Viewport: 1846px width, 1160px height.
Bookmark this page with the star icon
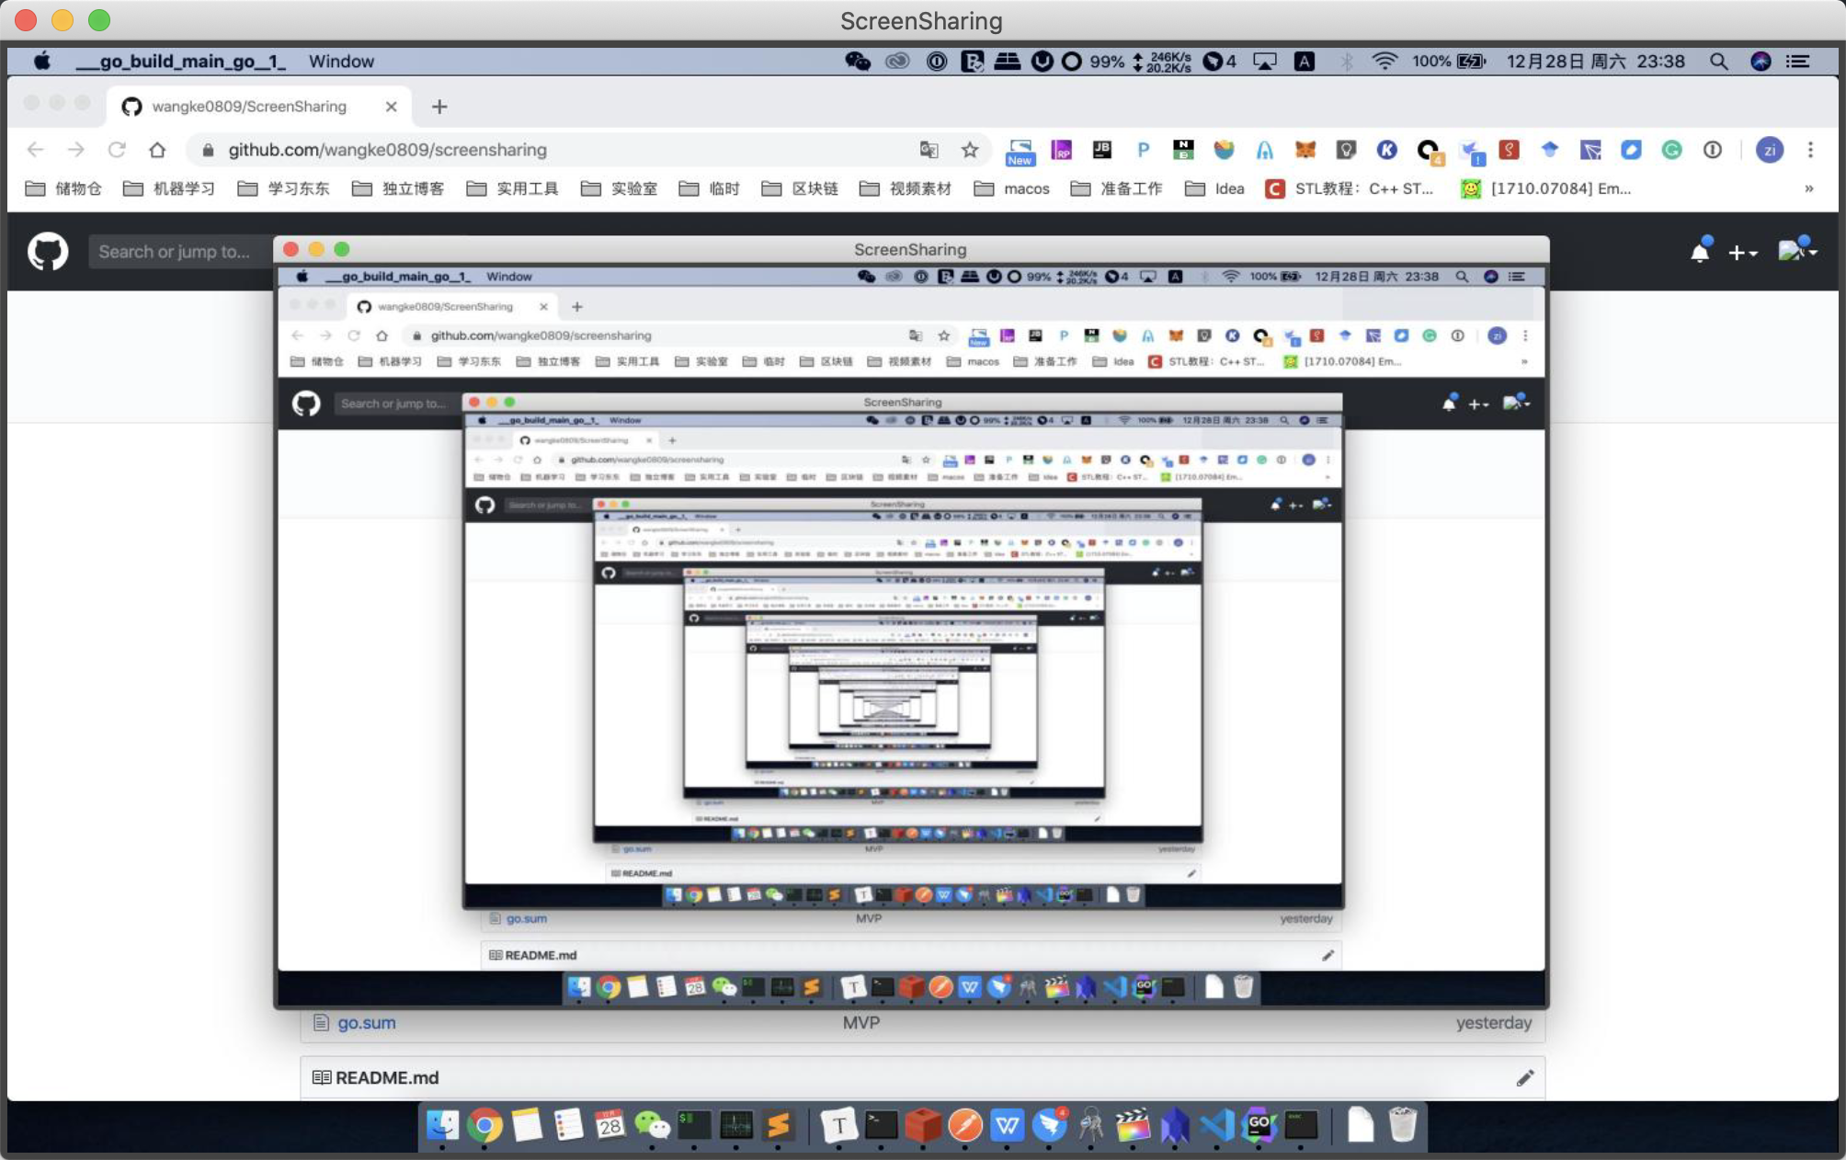970,150
